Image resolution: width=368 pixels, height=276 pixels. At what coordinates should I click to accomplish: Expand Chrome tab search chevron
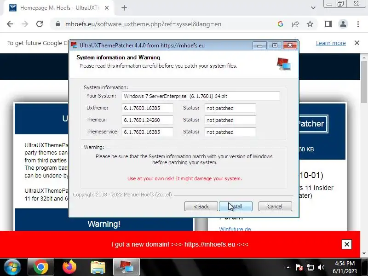tap(313, 8)
